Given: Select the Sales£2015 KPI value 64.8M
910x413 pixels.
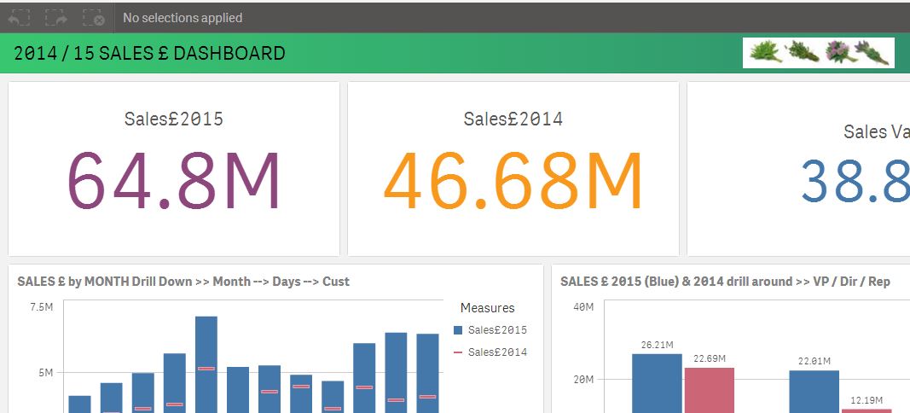Looking at the screenshot, I should [174, 181].
